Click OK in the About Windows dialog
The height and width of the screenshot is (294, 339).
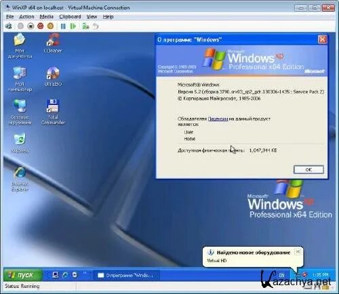point(308,169)
